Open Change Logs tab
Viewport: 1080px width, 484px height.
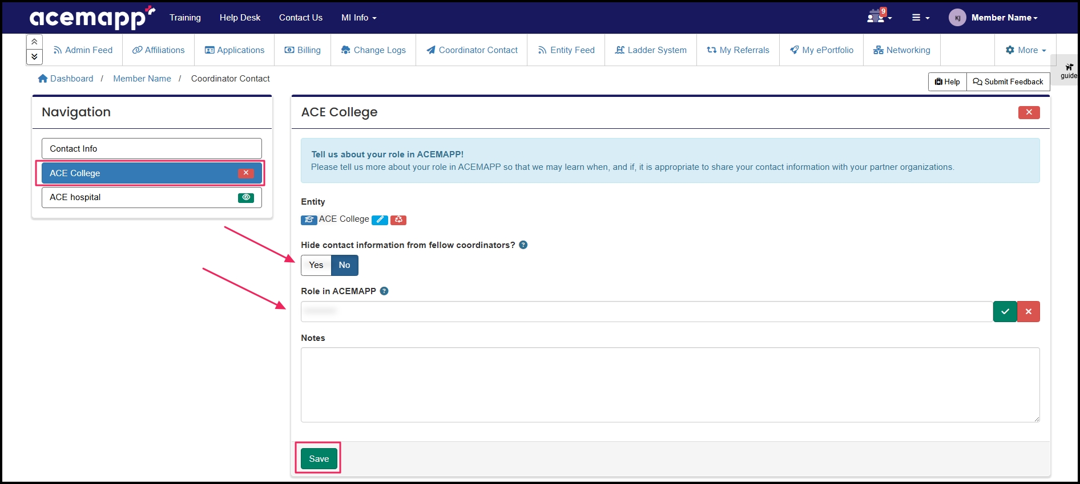373,50
